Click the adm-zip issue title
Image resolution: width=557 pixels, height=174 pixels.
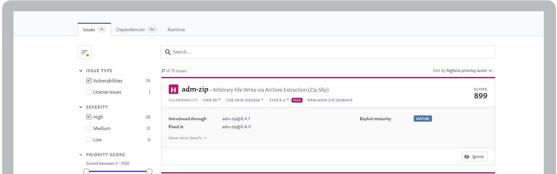195,89
